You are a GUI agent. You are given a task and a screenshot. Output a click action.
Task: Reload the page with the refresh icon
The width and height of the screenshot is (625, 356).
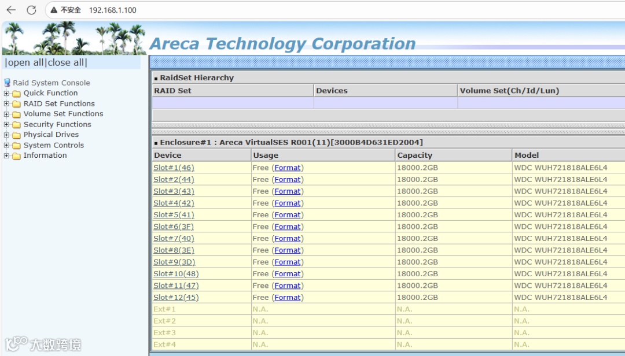pos(31,10)
